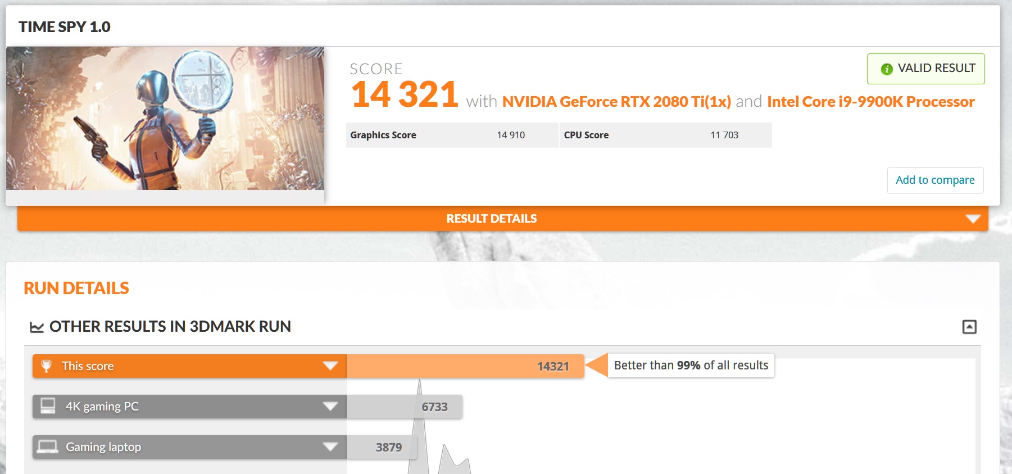
Task: Click the gray 6733 score bar
Action: pyautogui.click(x=405, y=407)
